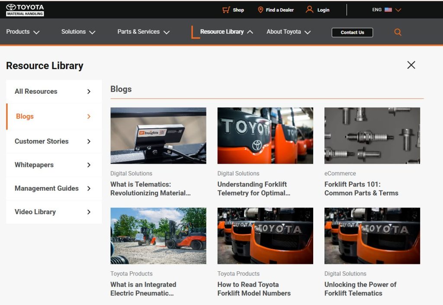Image resolution: width=443 pixels, height=305 pixels.
Task: Click the arrow next to All Resources
Action: click(x=89, y=92)
